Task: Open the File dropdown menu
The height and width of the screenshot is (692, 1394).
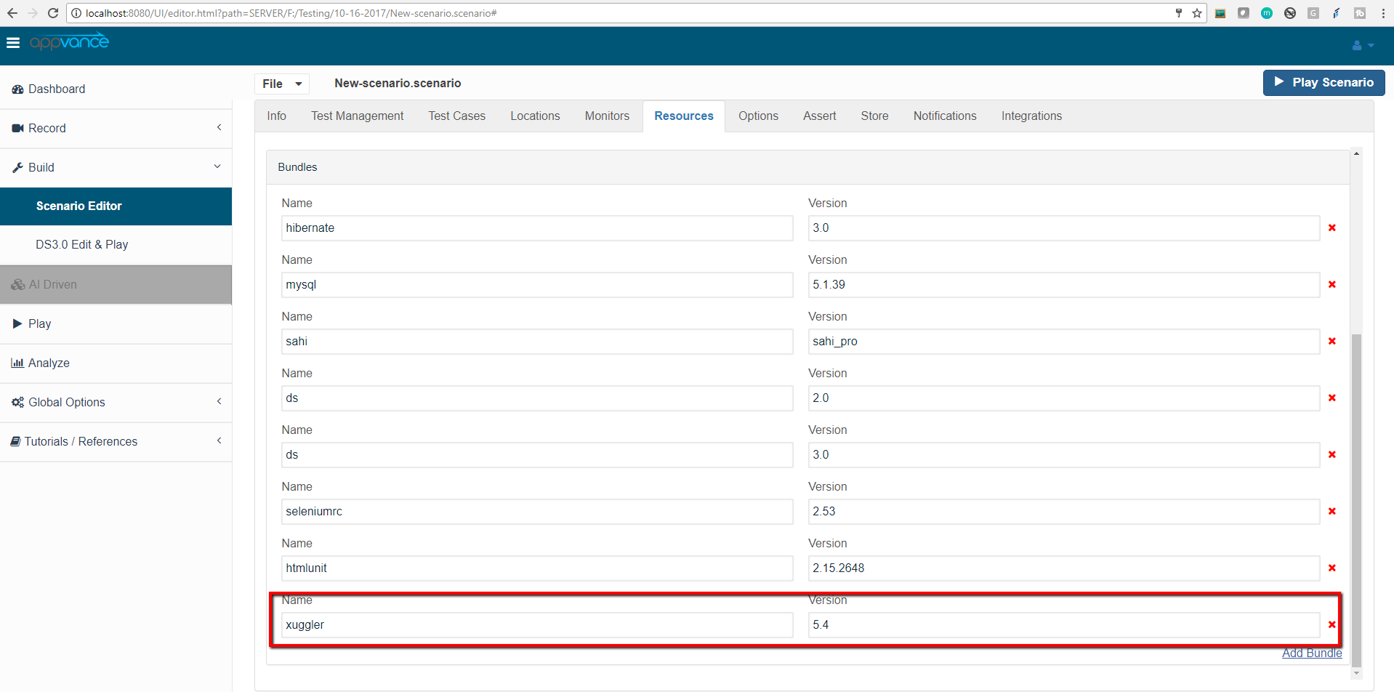Action: [x=282, y=84]
